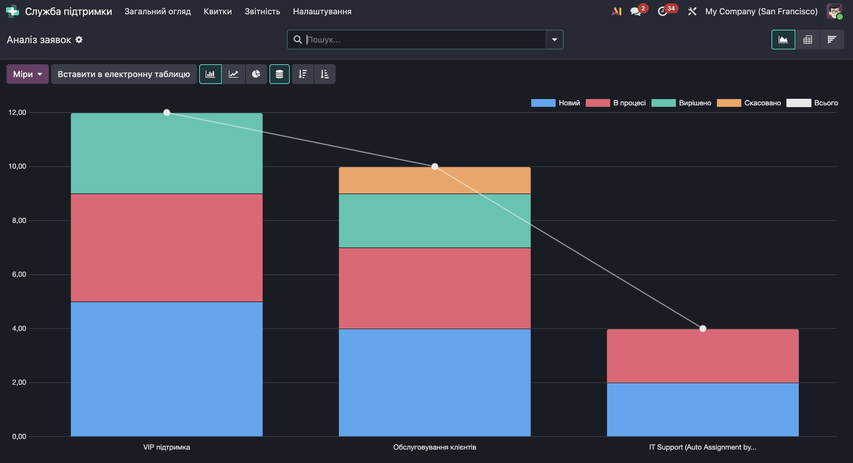
Task: Open the Квитки menu
Action: (x=218, y=12)
